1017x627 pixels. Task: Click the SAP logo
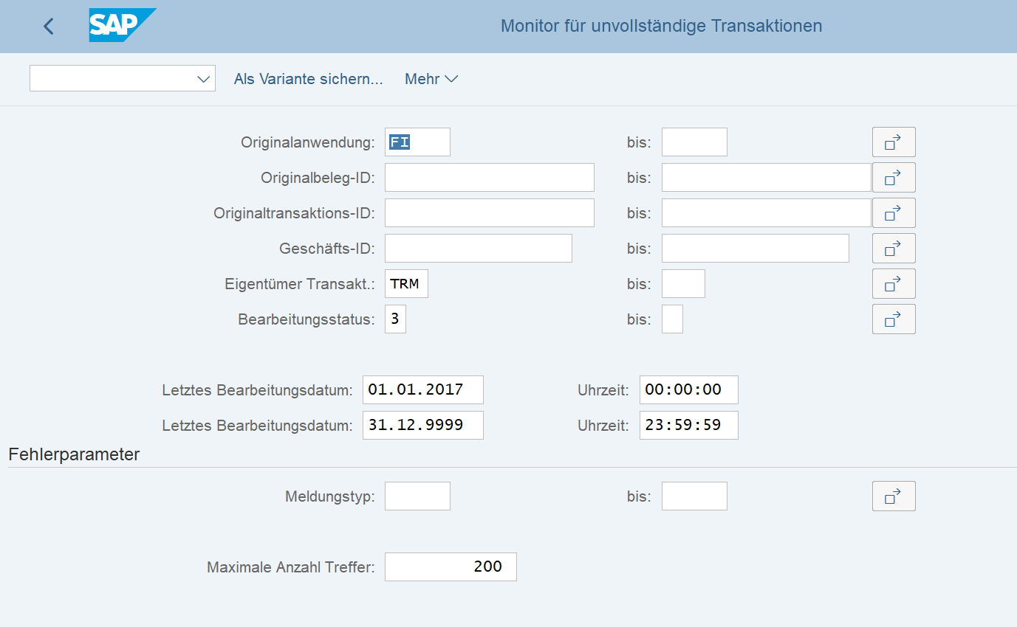pos(121,26)
